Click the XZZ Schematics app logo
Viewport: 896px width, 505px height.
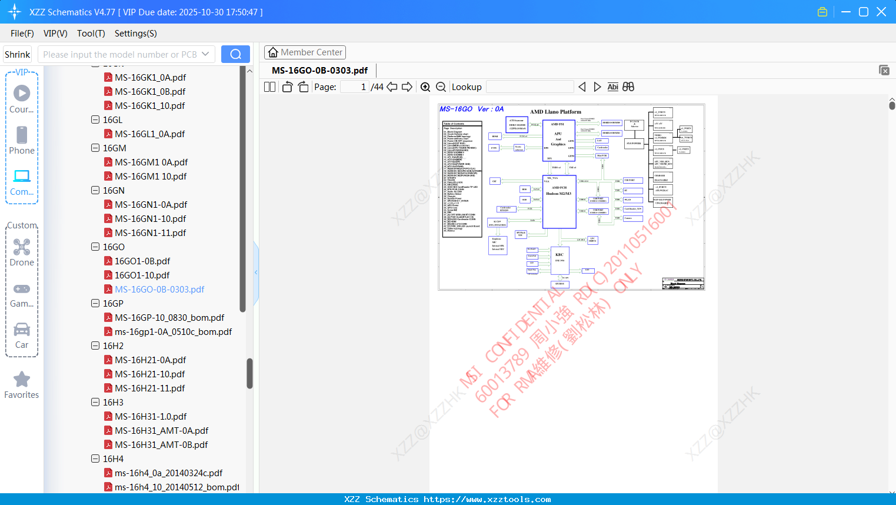(15, 12)
